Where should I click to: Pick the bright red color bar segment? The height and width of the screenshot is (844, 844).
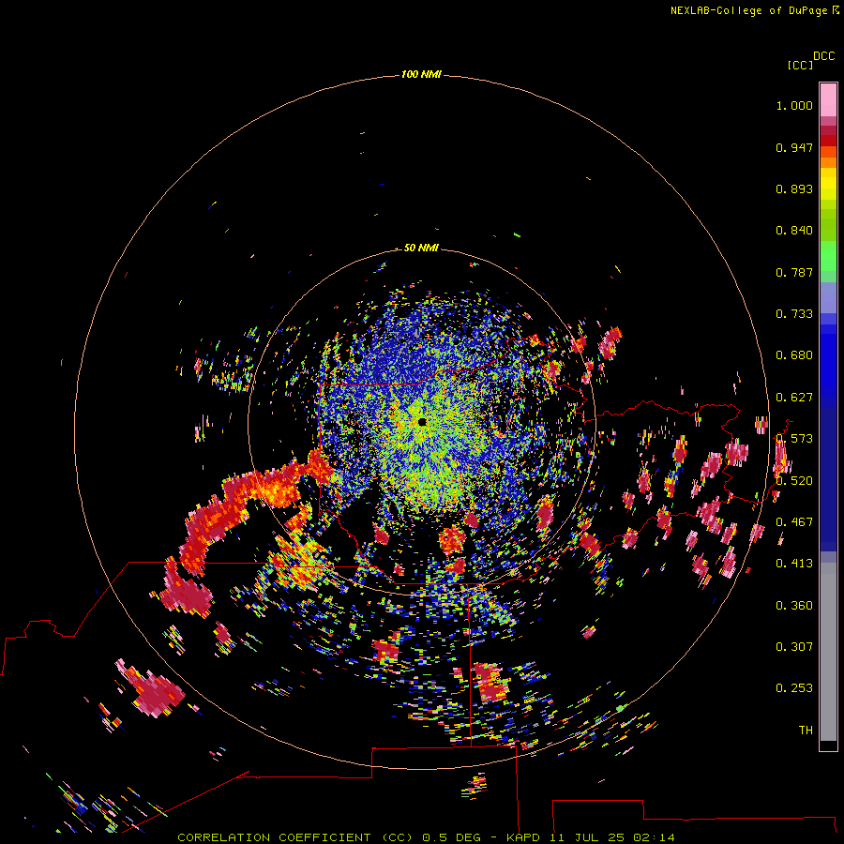pyautogui.click(x=828, y=141)
